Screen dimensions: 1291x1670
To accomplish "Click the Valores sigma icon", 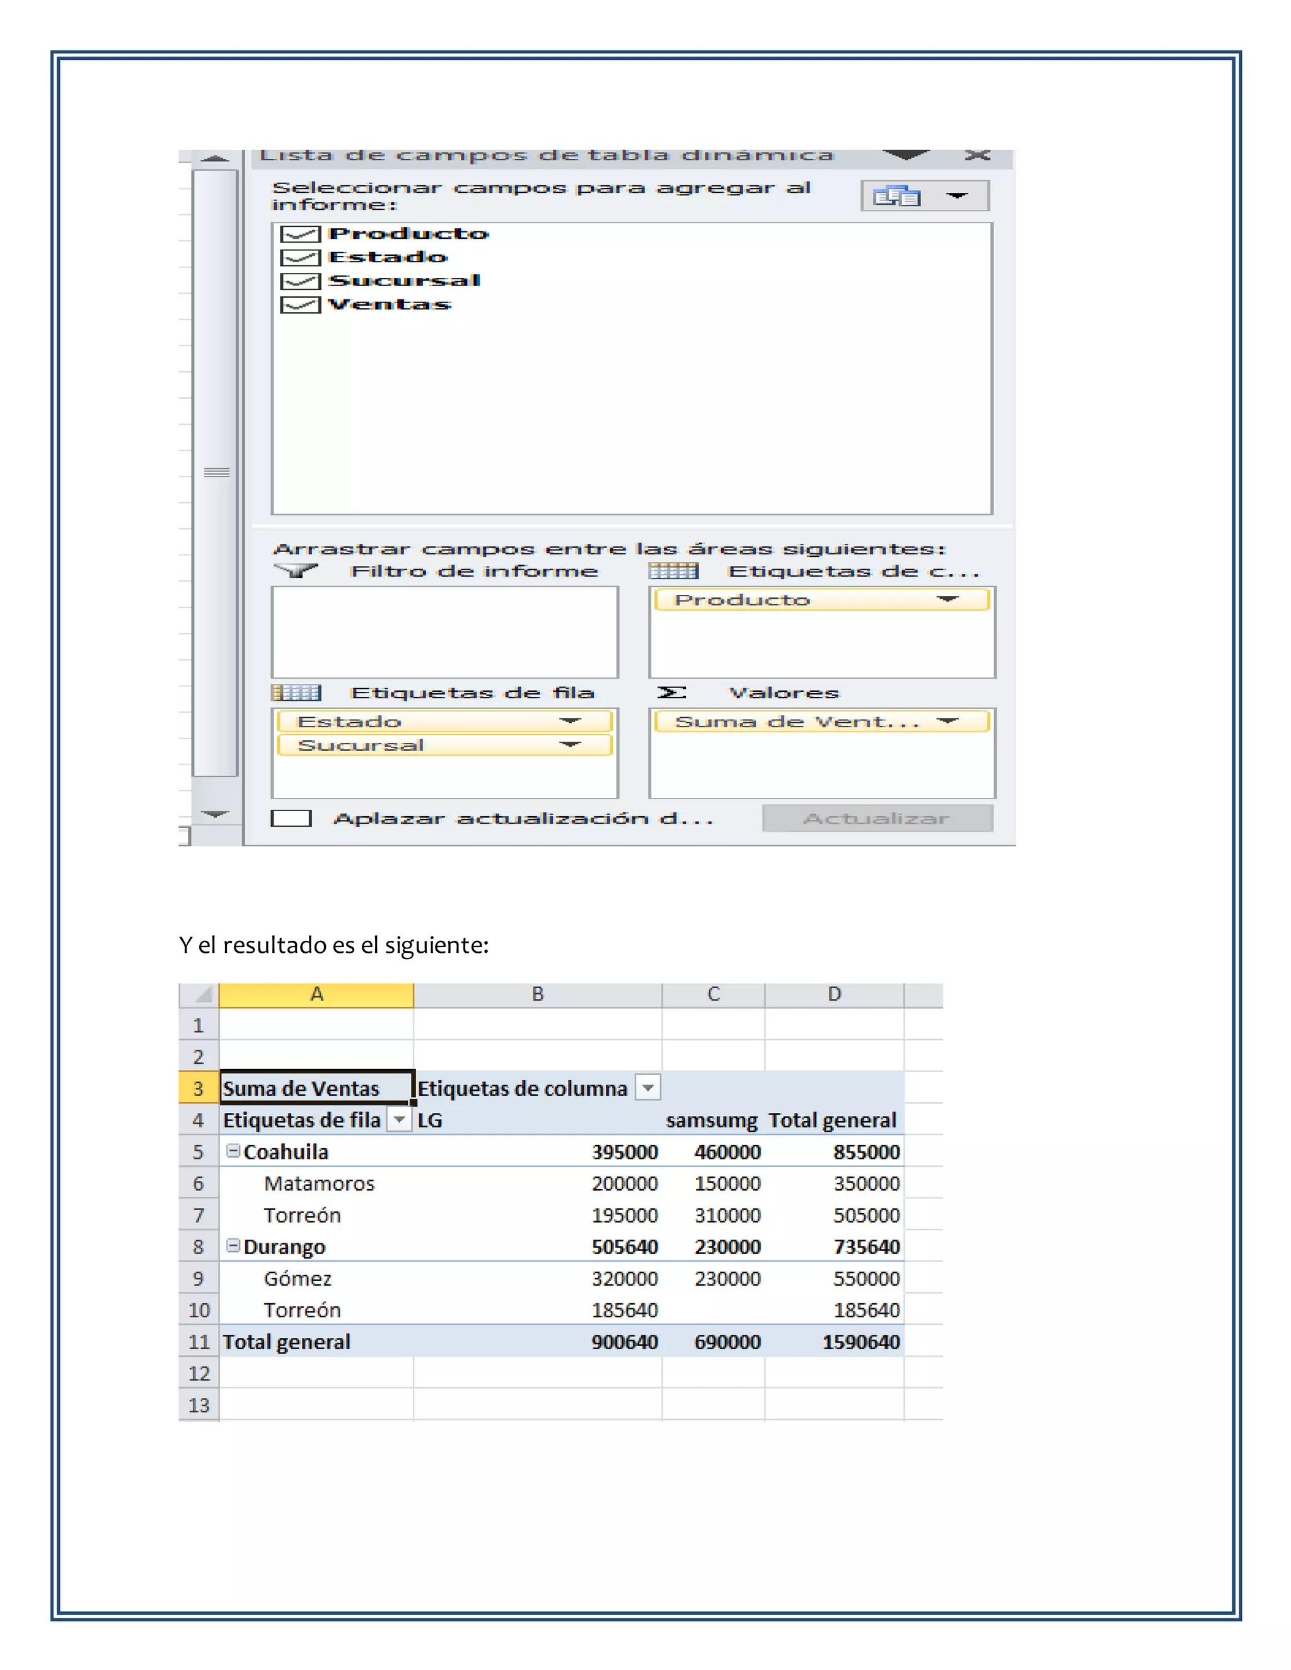I will (x=671, y=693).
